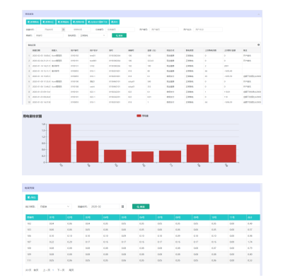
Task: Click the gear settings icon above the records table
Action: 258,45
